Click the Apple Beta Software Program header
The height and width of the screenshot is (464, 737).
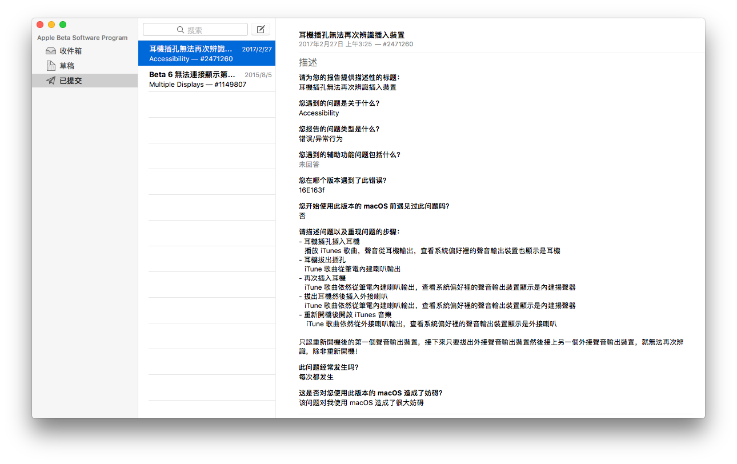pos(82,38)
